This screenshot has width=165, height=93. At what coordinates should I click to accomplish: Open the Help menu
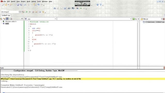tap(50, 2)
